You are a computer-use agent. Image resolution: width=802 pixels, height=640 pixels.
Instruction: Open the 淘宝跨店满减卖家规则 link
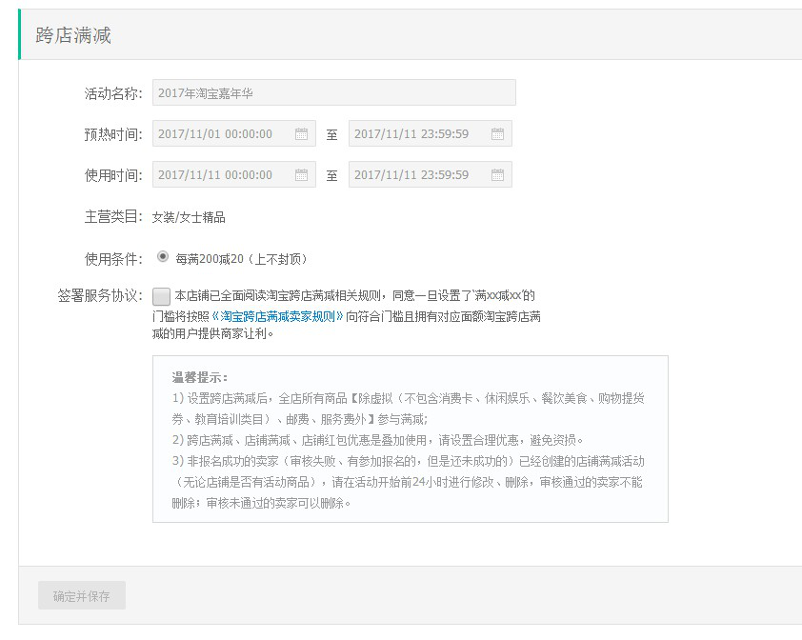pos(277,316)
